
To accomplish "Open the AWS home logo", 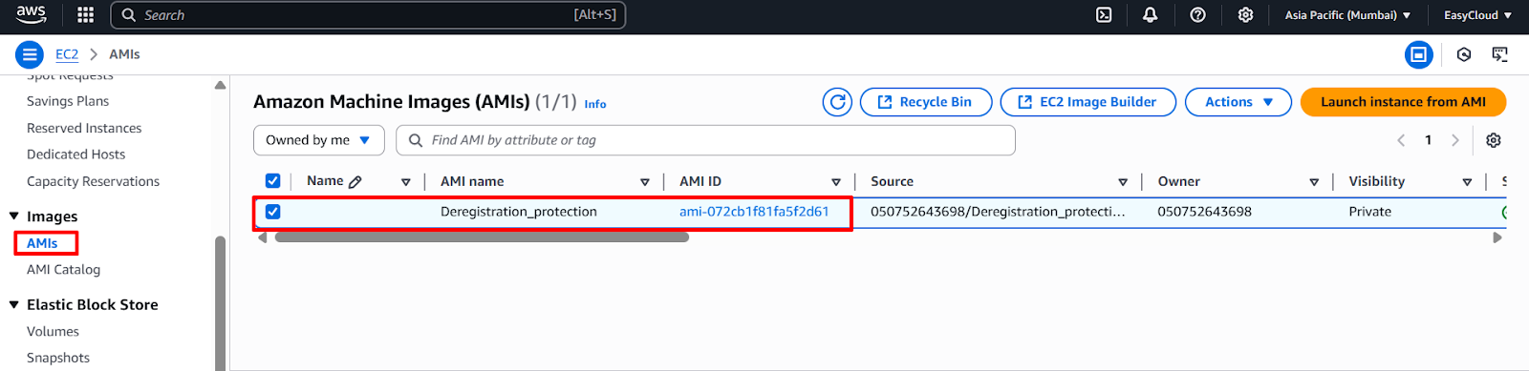I will tap(31, 14).
